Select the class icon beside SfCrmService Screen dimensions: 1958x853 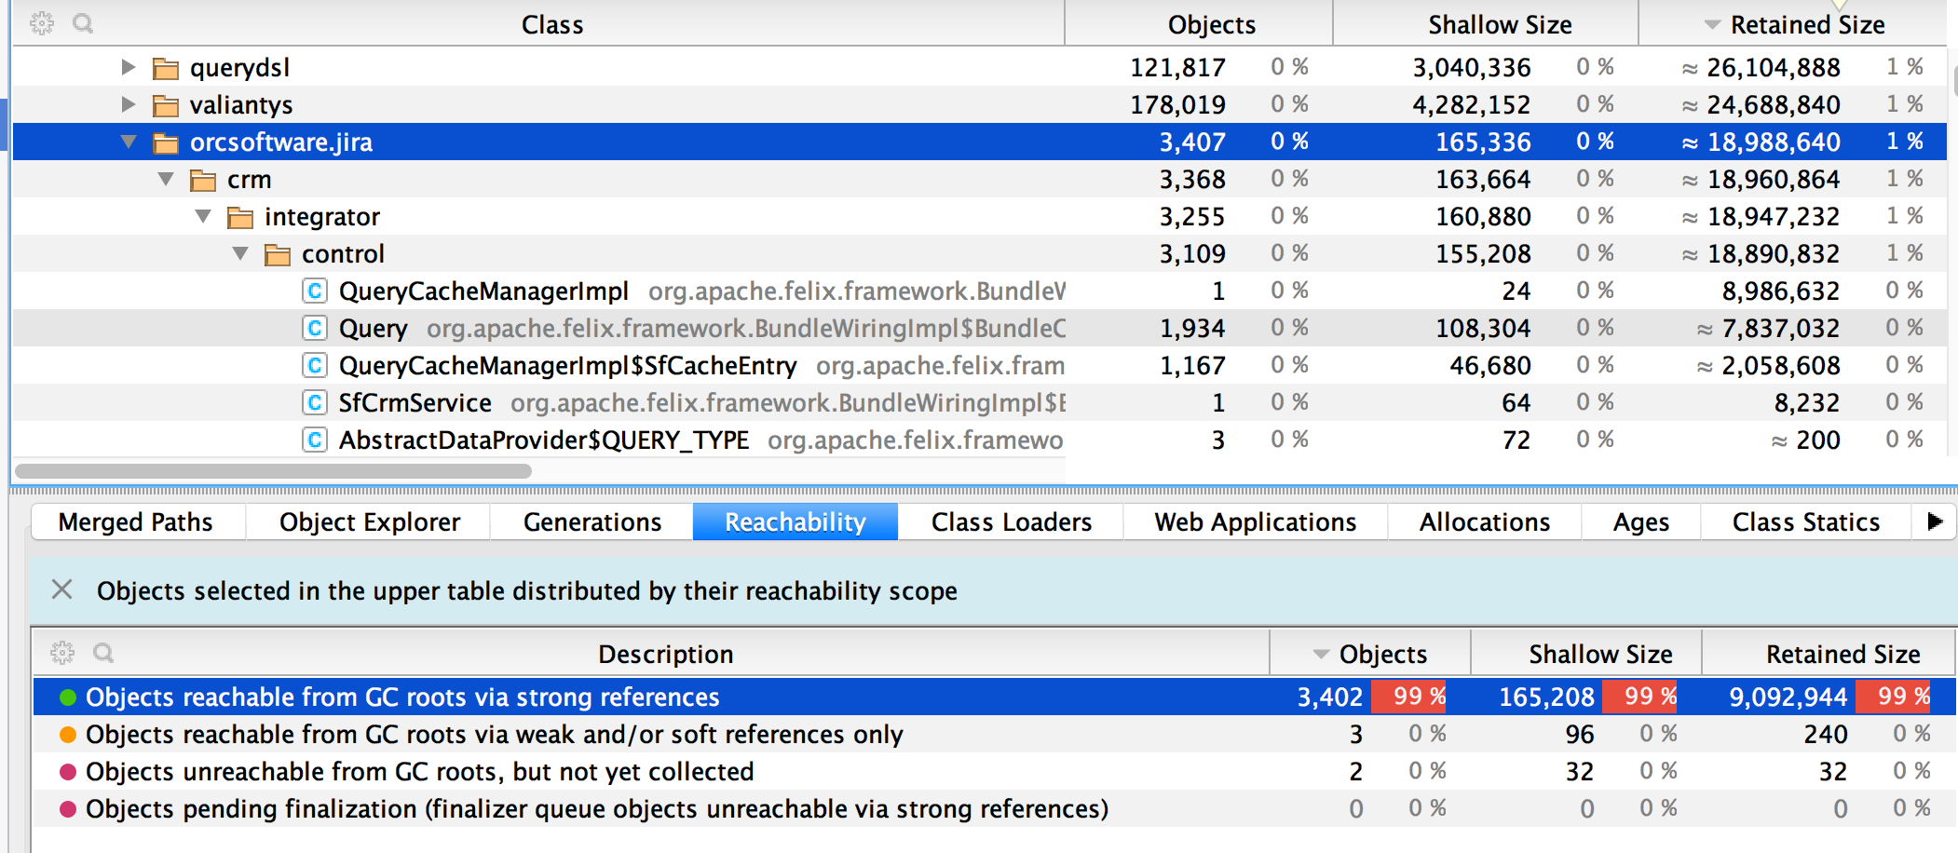point(315,402)
